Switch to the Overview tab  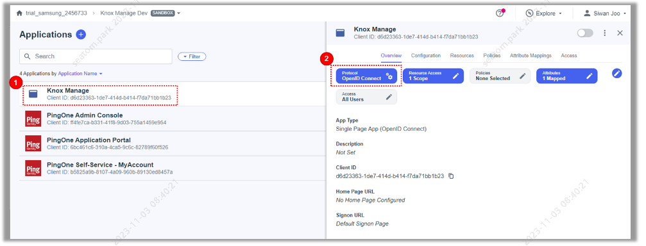(391, 56)
